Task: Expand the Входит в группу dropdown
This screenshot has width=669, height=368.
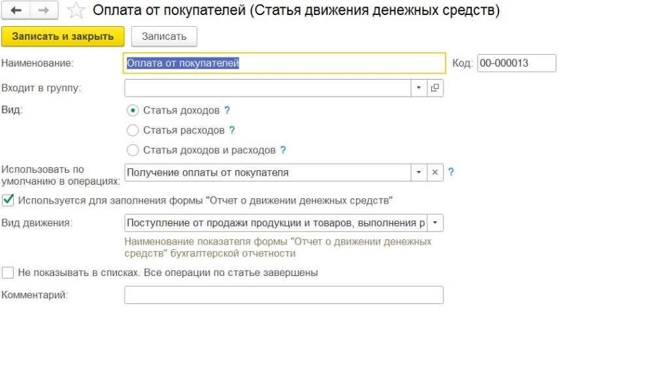Action: click(419, 88)
